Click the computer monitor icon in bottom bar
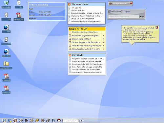Image resolution: width=164 pixels, height=123 pixels. pos(4,120)
